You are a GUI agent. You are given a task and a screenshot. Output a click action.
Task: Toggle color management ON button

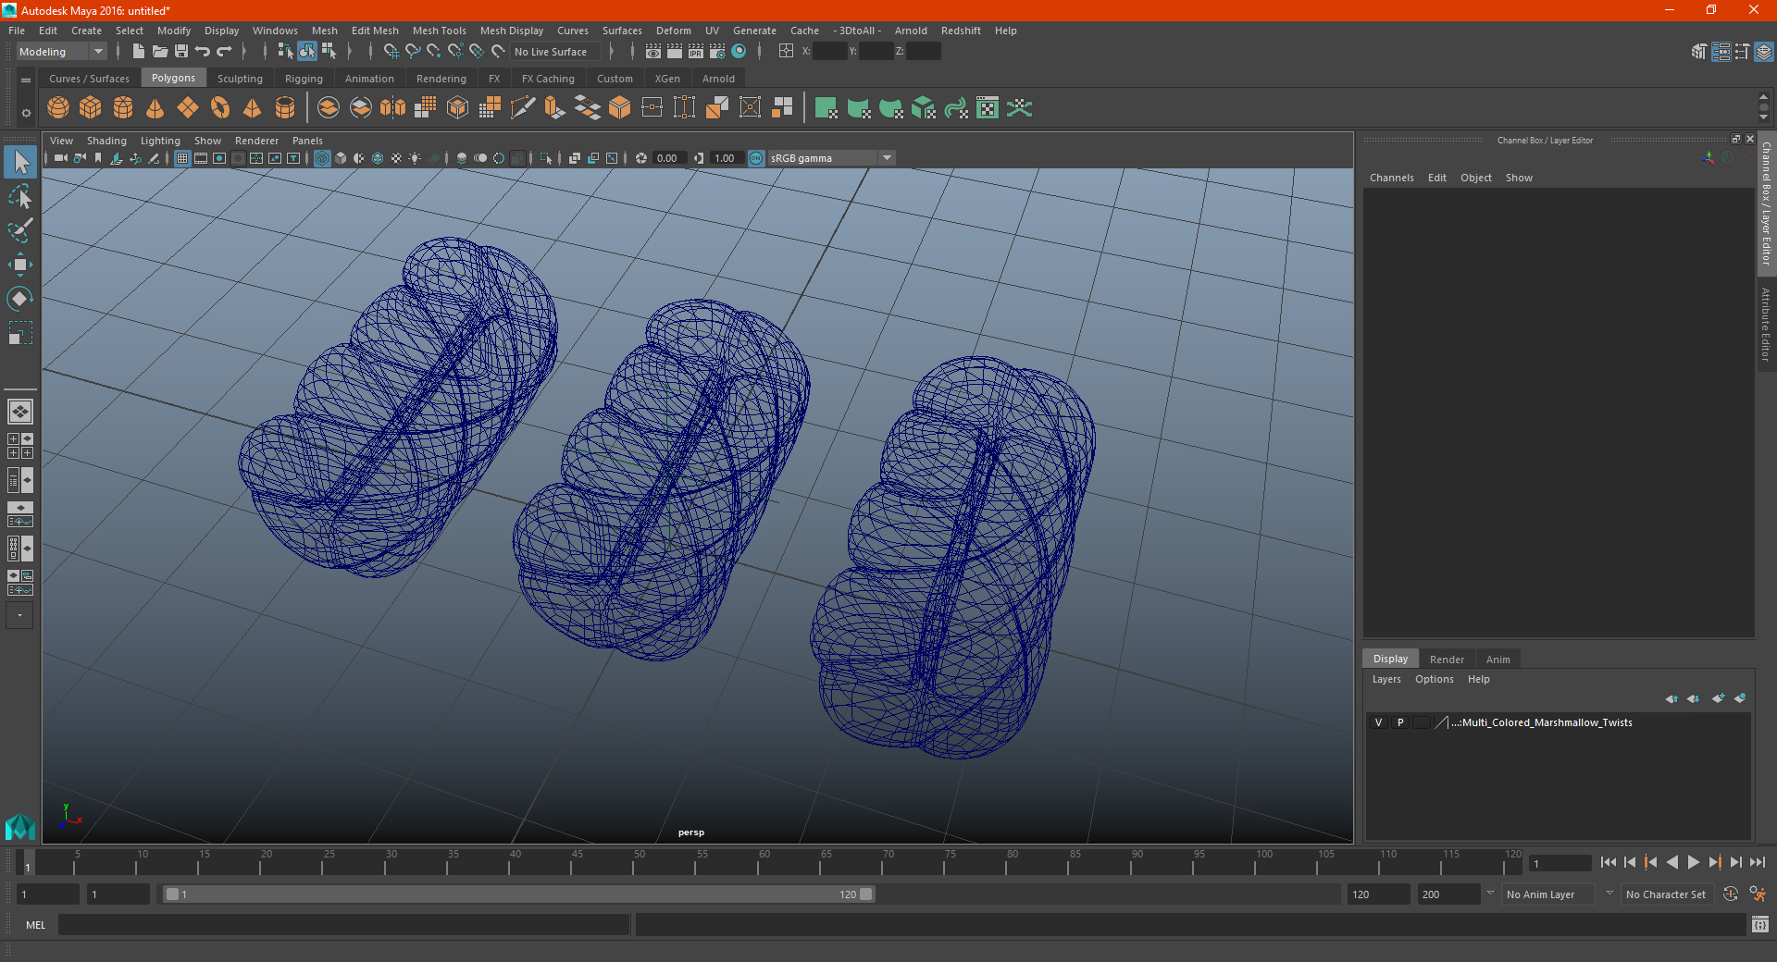[x=756, y=158]
